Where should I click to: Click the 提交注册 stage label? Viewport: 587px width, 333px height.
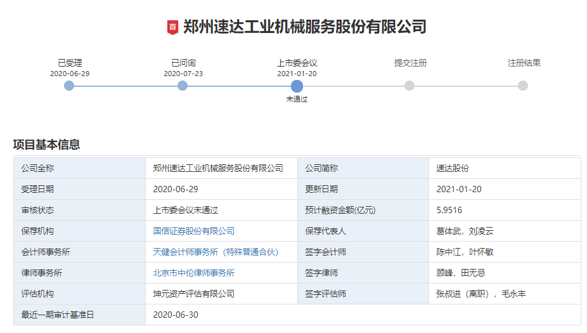410,63
